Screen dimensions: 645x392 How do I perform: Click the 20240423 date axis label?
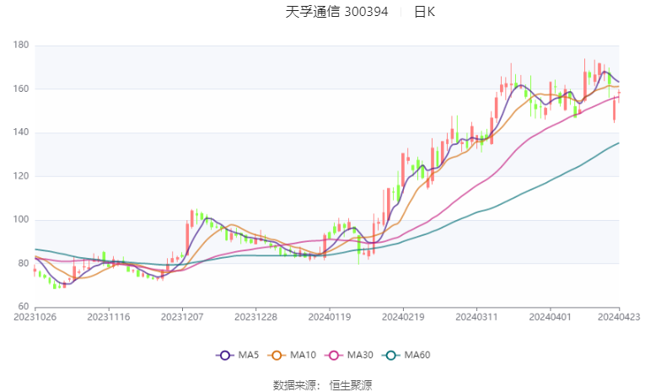pyautogui.click(x=619, y=317)
